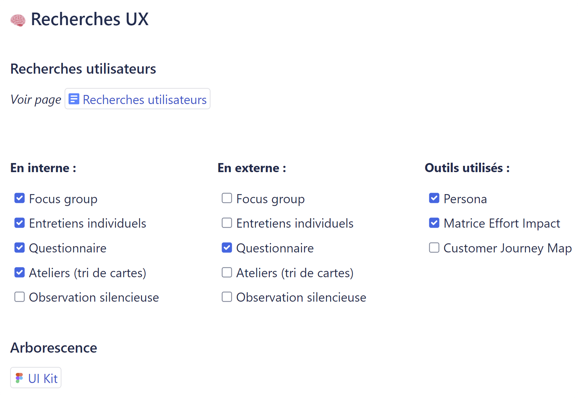Check external Focus group checkbox

click(x=227, y=198)
